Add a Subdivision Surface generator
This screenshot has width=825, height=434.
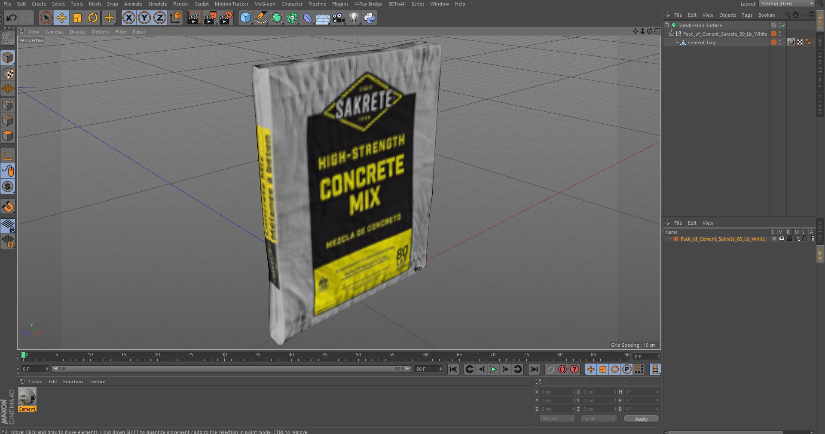click(x=277, y=18)
